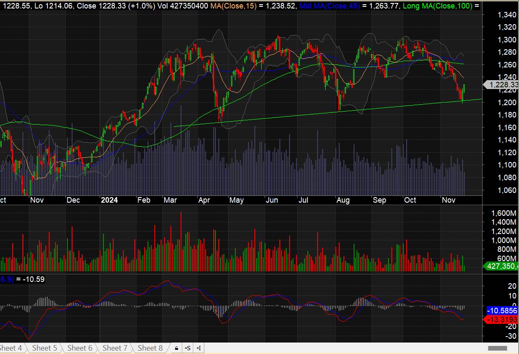Click the May month label on time axis
Viewport: 519px width, 354px height.
pos(237,200)
